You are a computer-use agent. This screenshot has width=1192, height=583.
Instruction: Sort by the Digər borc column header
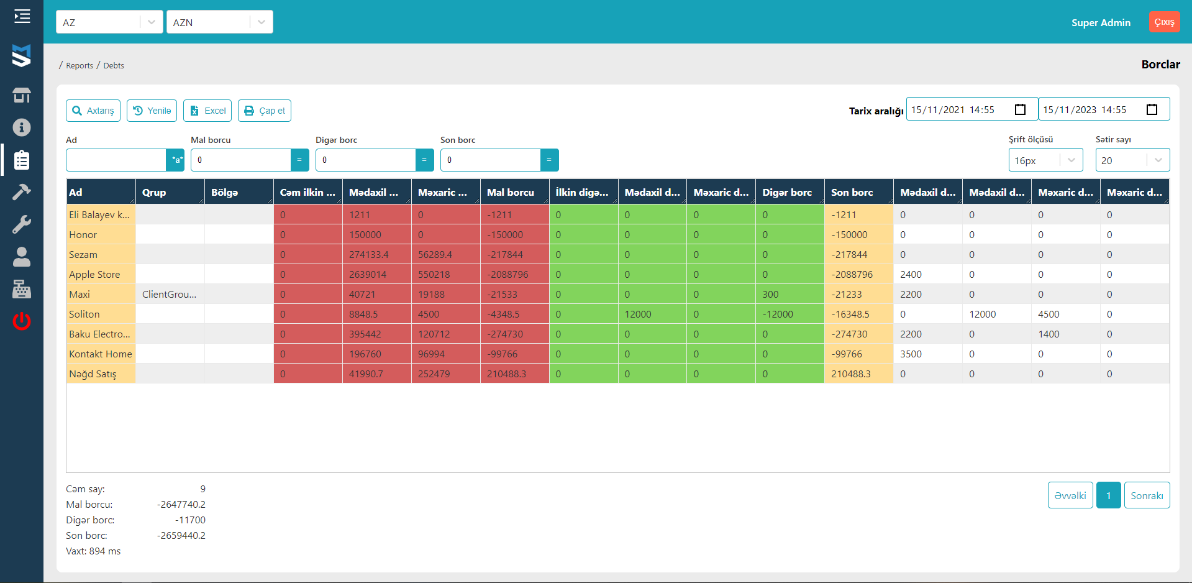790,192
